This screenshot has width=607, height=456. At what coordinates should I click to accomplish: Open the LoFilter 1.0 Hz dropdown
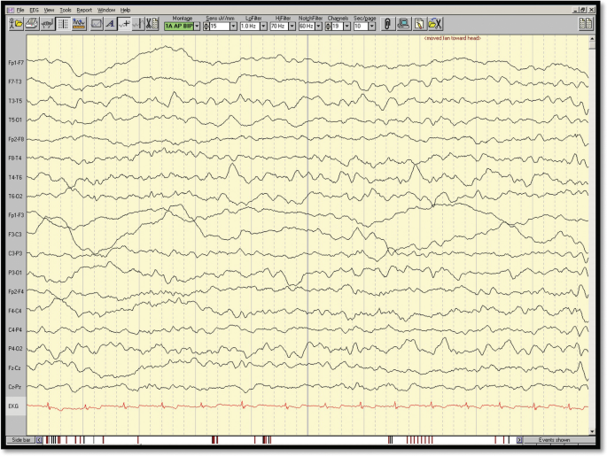pos(264,27)
